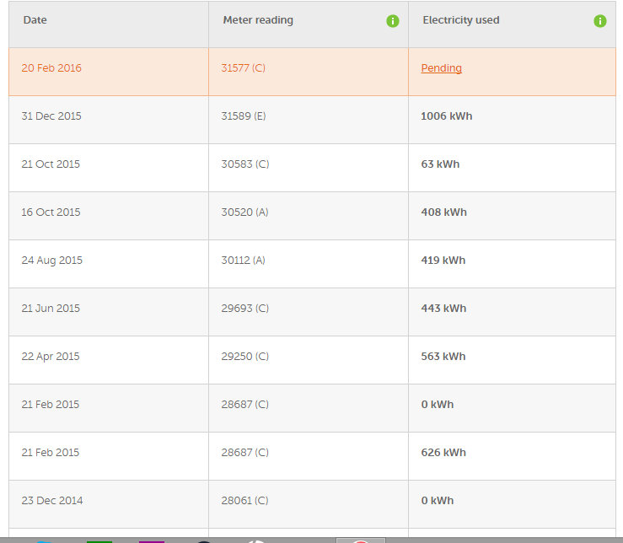Select 28687 (C) reading in 626 kWh row
This screenshot has width=623, height=543.
pyautogui.click(x=245, y=453)
